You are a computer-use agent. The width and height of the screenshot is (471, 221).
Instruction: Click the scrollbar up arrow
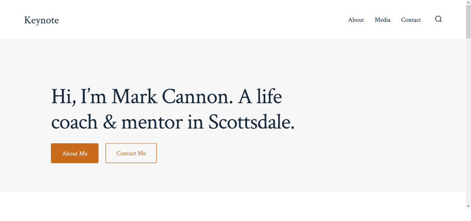[x=468, y=3]
